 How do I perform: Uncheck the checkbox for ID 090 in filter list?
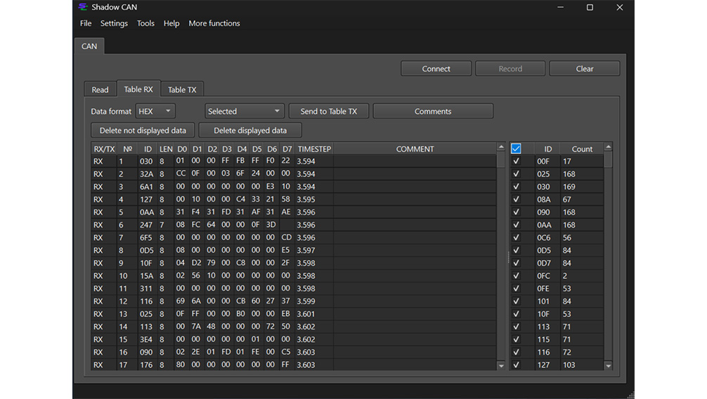(517, 212)
